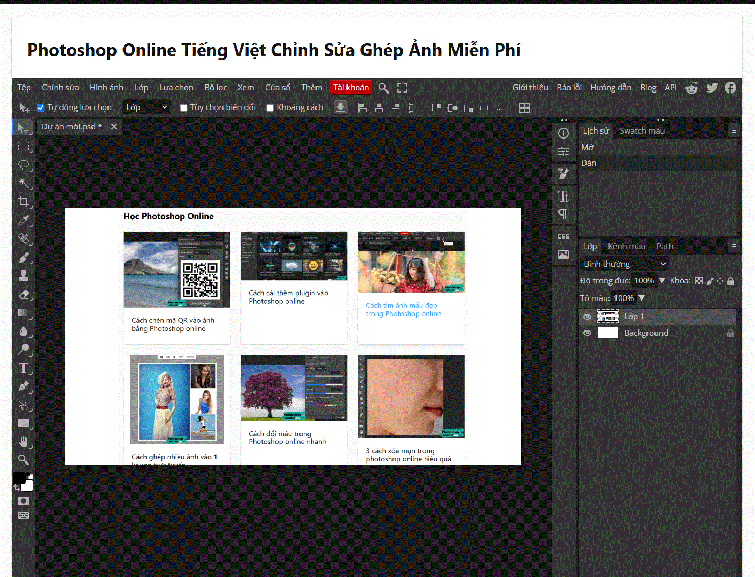Hide the Lớp 1 layer

[x=587, y=317]
